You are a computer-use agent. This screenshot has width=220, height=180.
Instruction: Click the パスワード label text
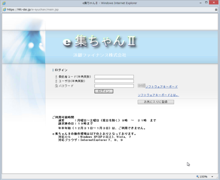(66, 86)
